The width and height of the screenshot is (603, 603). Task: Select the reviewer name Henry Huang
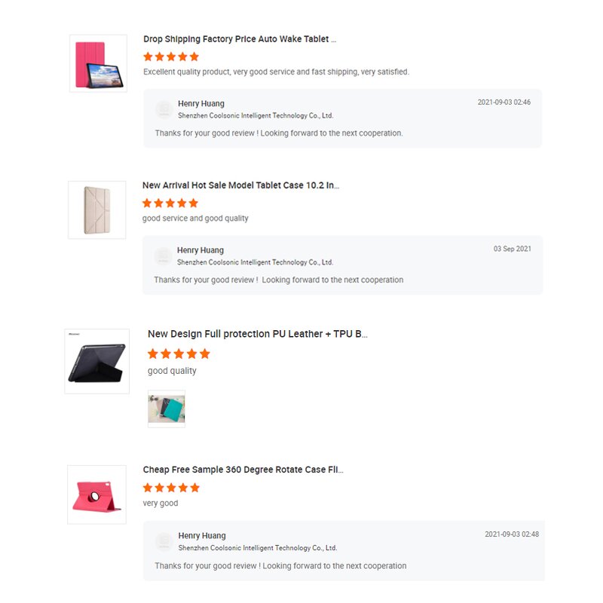[200, 103]
